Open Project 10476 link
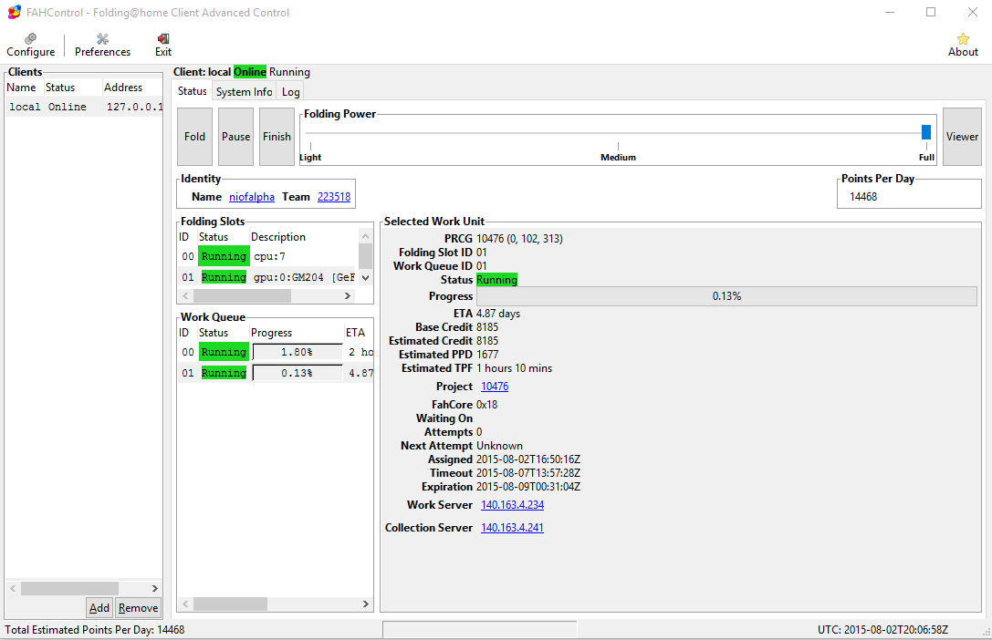The width and height of the screenshot is (992, 640). (x=495, y=386)
